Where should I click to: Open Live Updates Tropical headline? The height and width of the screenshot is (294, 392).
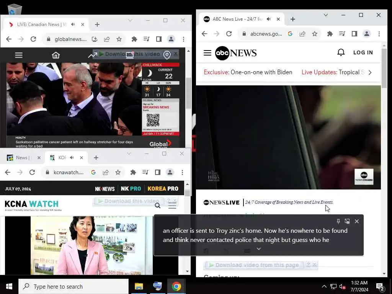pyautogui.click(x=333, y=72)
